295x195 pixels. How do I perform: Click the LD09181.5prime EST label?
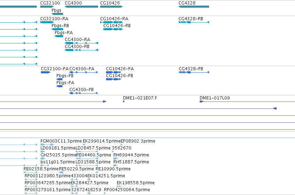point(58,148)
